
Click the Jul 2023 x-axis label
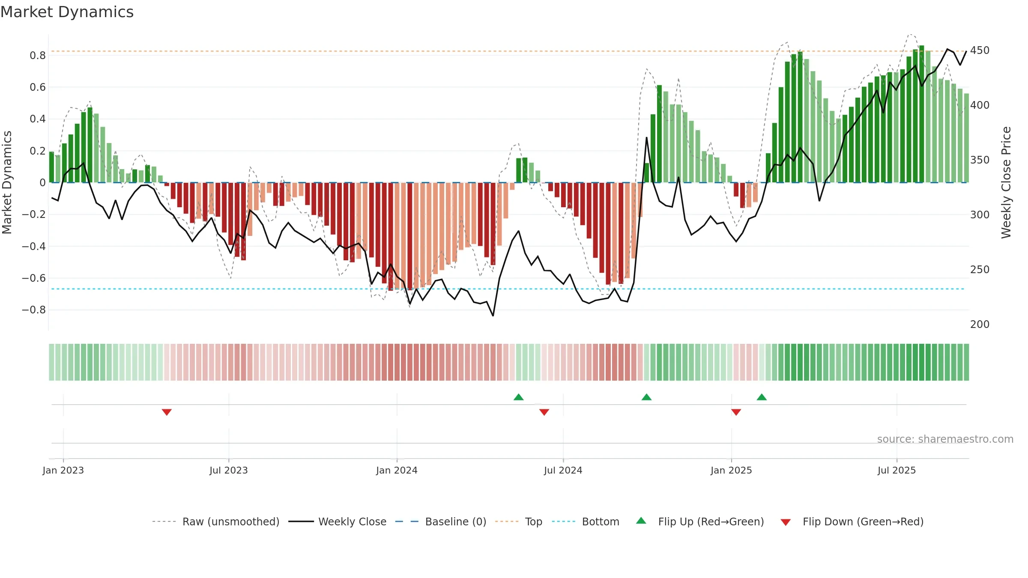pos(229,470)
